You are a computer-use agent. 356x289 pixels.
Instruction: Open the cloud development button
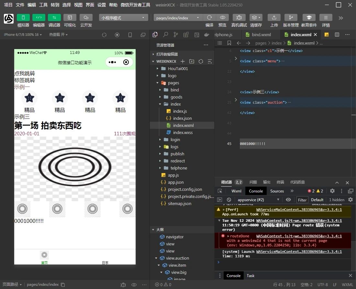click(x=86, y=17)
